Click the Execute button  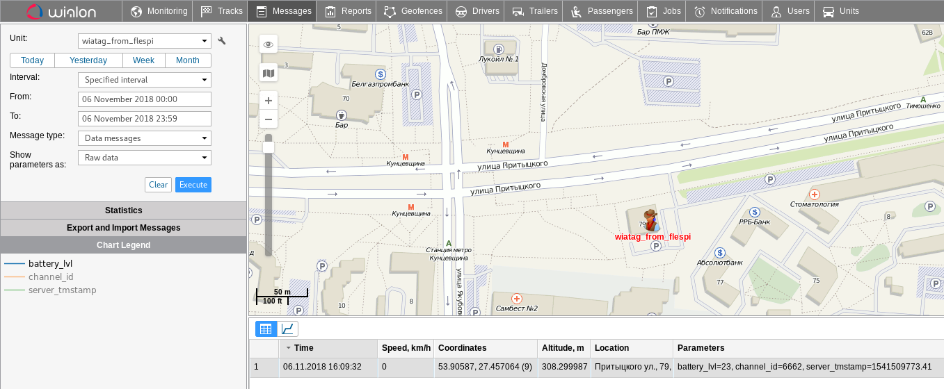[x=193, y=185]
